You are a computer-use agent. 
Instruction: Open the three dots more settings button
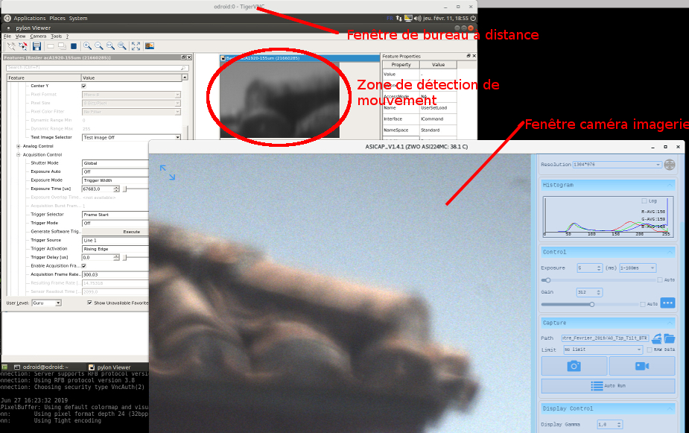coord(667,303)
